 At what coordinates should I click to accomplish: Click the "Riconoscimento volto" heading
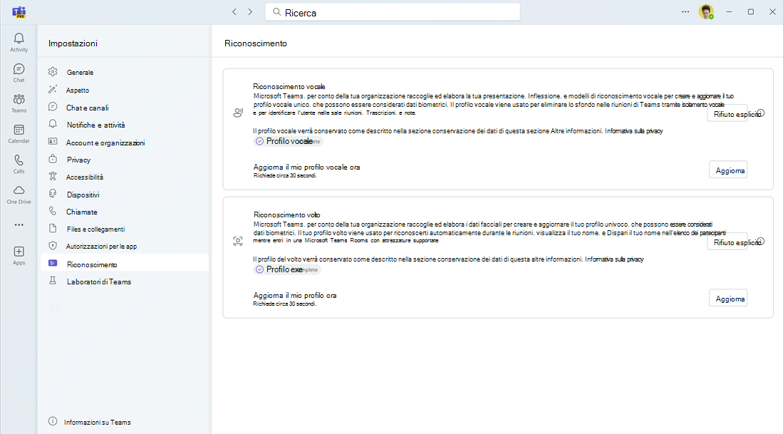[286, 215]
